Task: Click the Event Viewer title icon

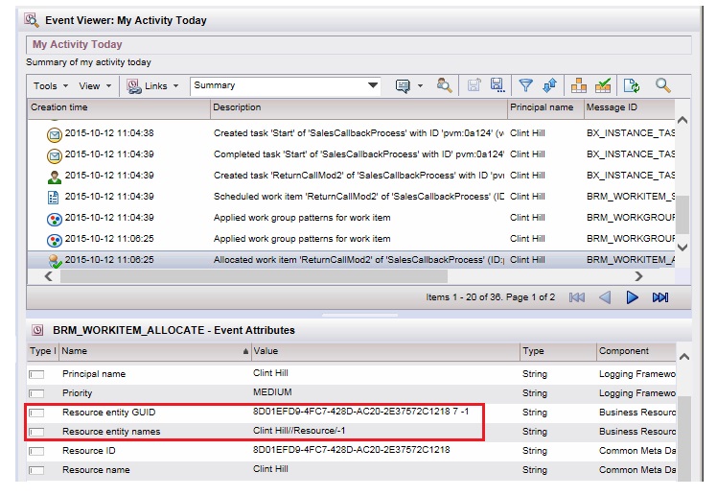Action: pyautogui.click(x=32, y=20)
